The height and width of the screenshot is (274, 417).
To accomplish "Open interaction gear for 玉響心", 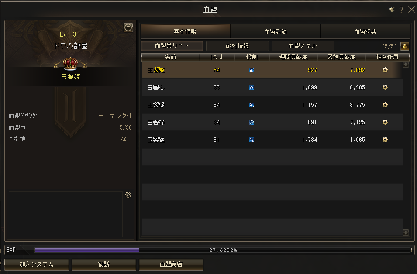I will click(x=385, y=87).
